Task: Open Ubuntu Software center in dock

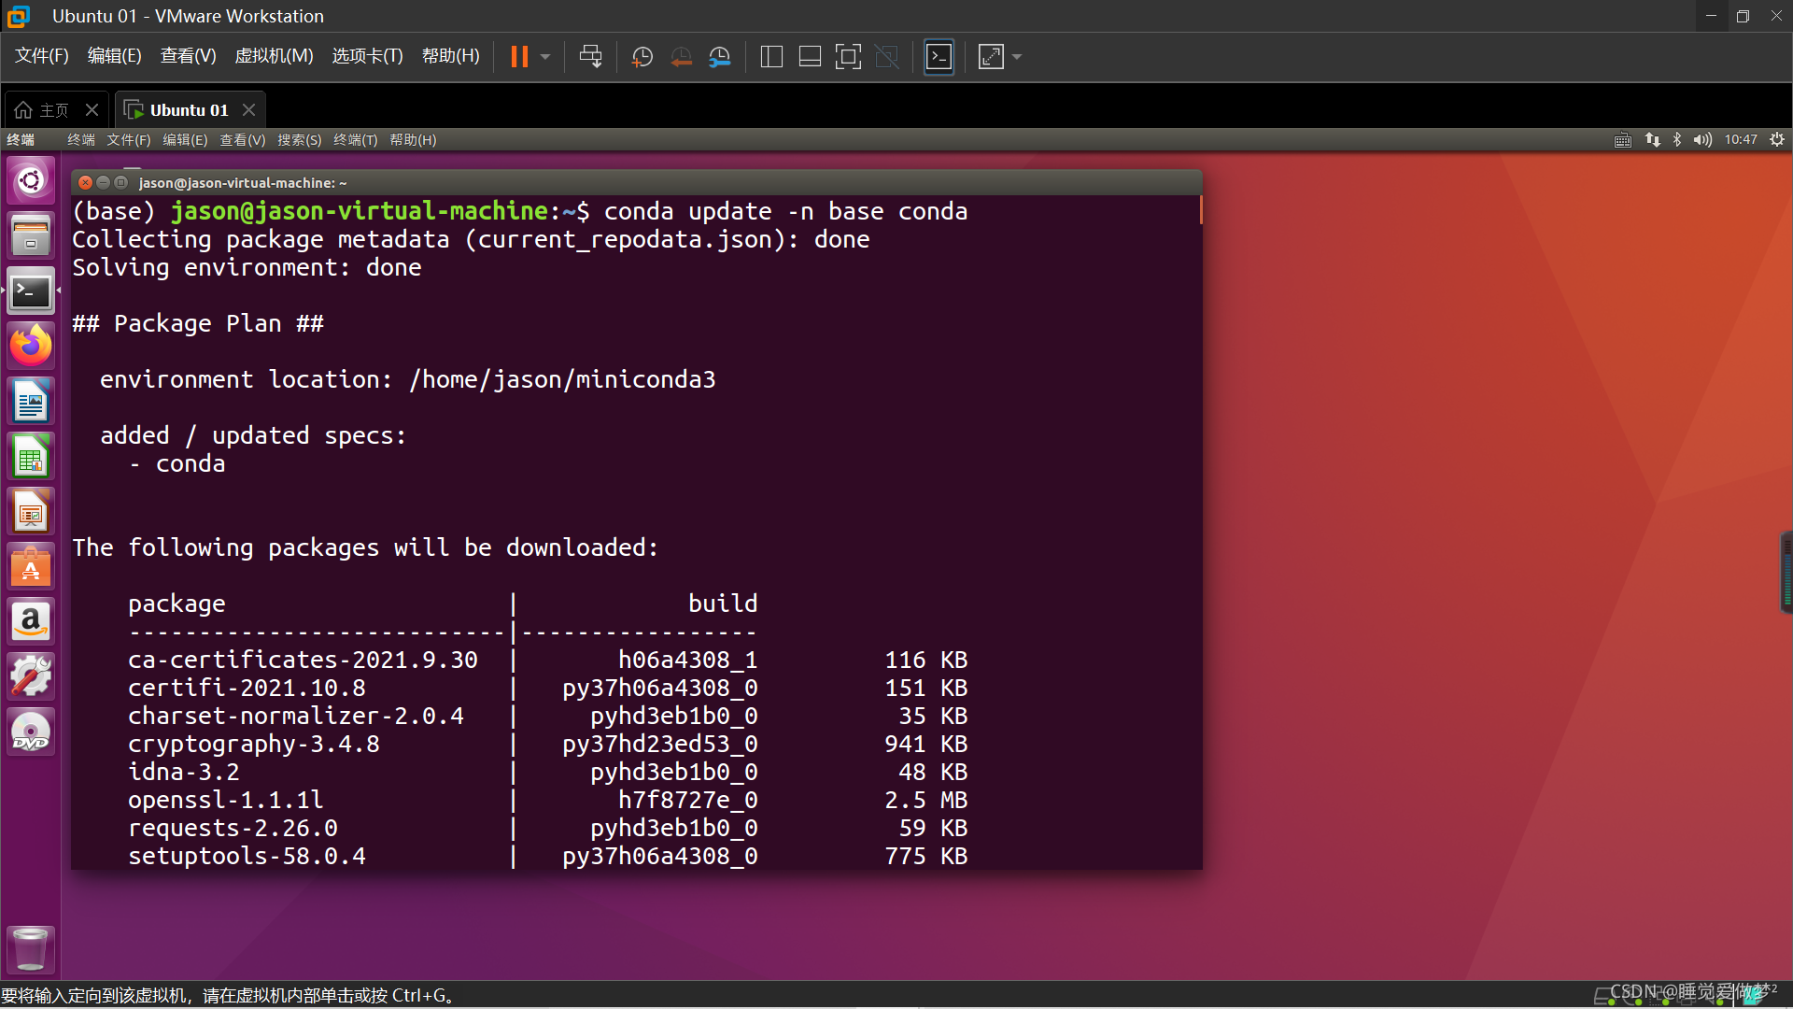Action: [x=31, y=567]
